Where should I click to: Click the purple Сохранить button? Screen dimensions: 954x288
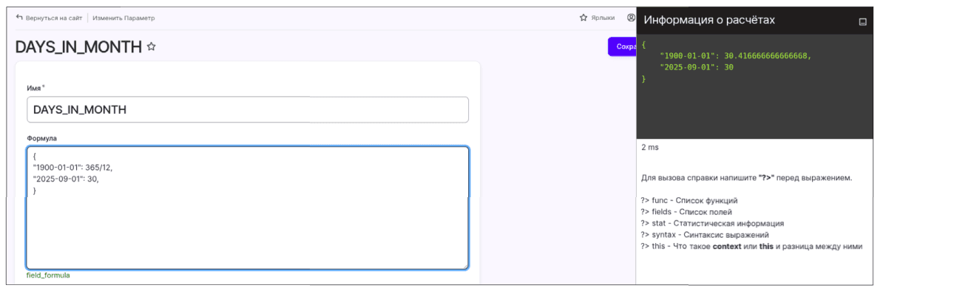tap(622, 47)
